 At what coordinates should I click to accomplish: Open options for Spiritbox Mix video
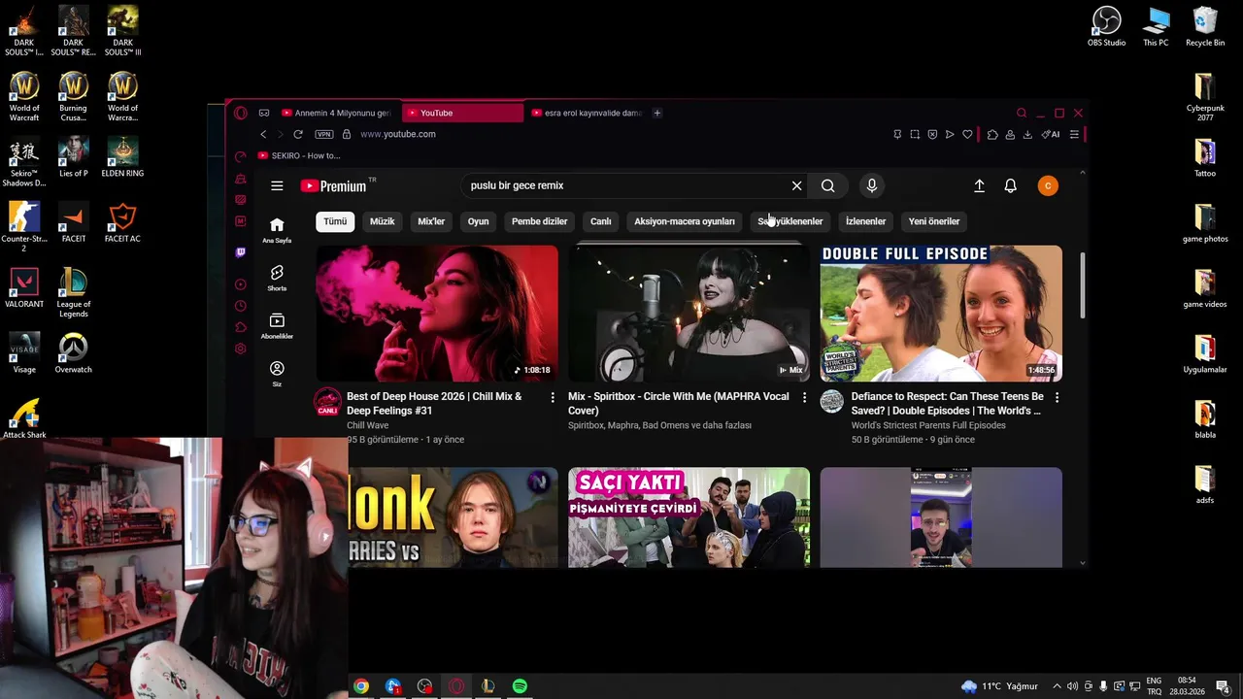(804, 397)
